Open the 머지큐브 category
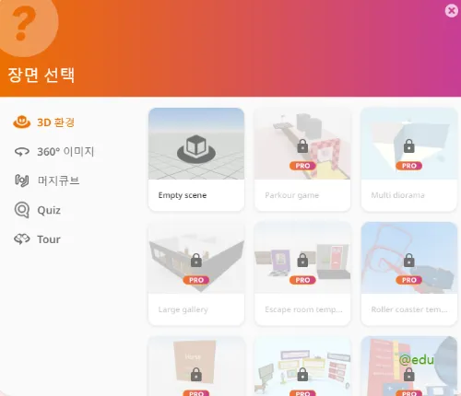 [x=58, y=181]
